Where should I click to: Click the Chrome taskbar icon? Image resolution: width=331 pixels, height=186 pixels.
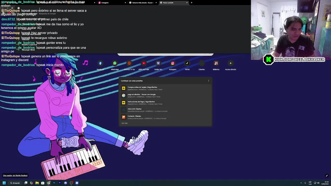(48, 183)
